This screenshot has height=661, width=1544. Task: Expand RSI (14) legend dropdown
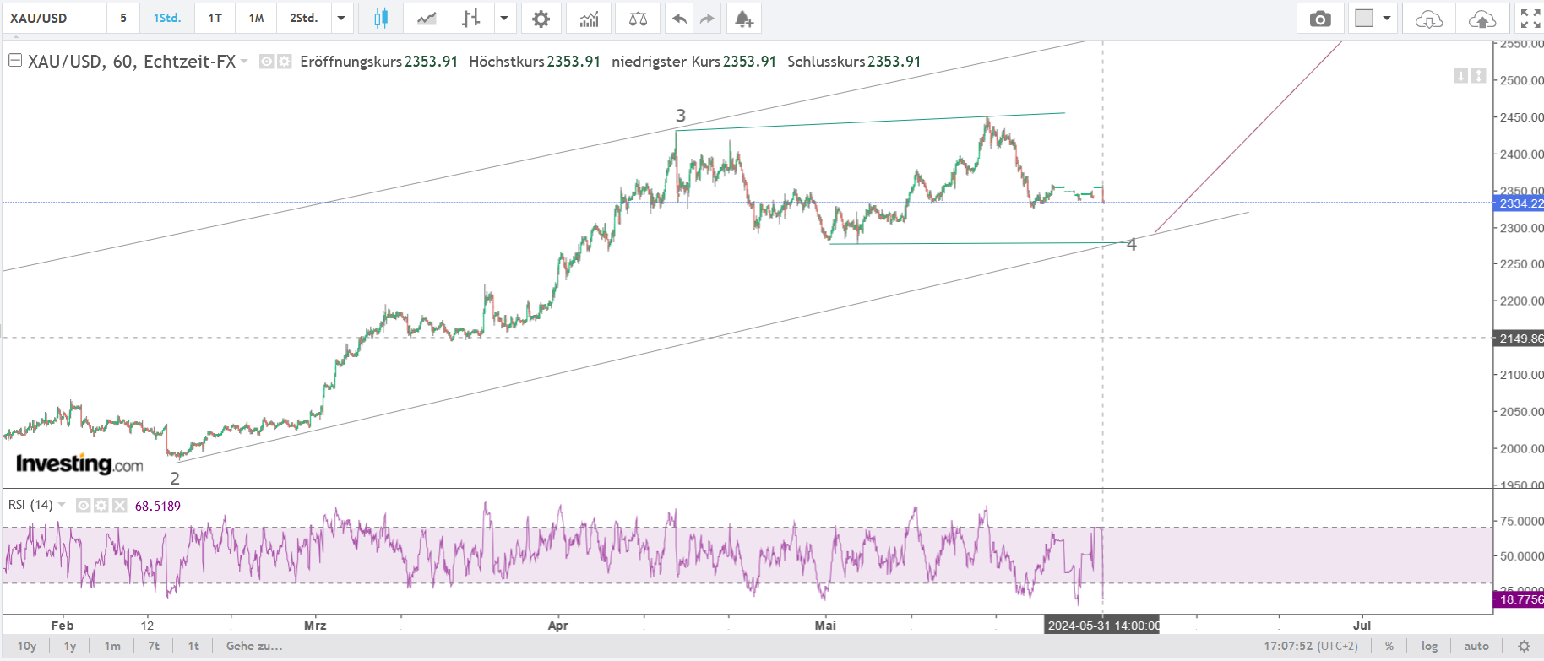coord(62,505)
